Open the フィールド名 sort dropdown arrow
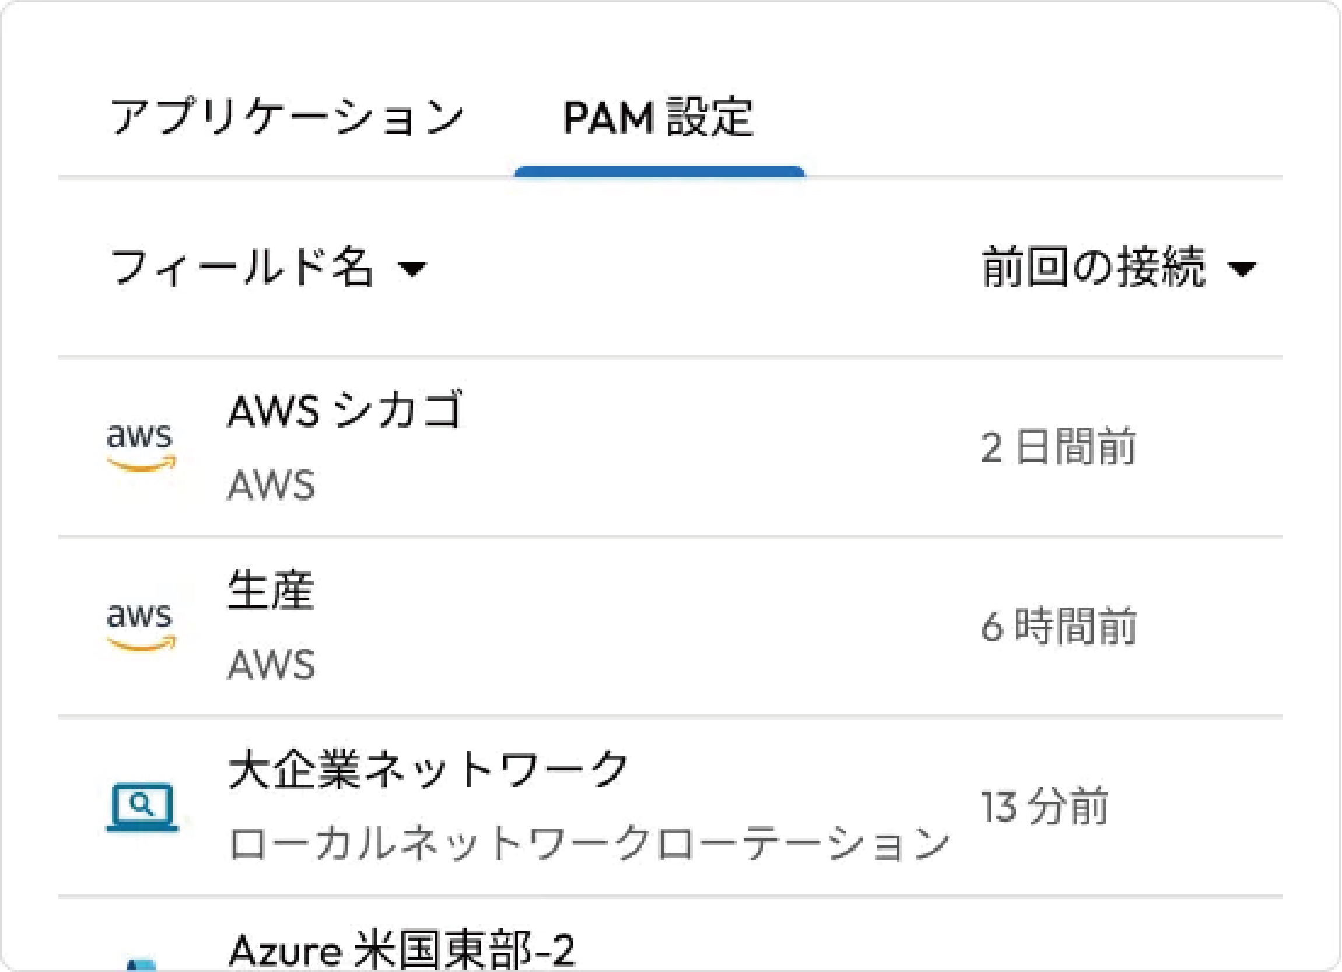The height and width of the screenshot is (972, 1342). tap(412, 270)
